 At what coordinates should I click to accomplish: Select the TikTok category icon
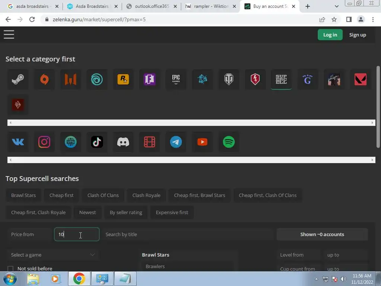point(97,142)
